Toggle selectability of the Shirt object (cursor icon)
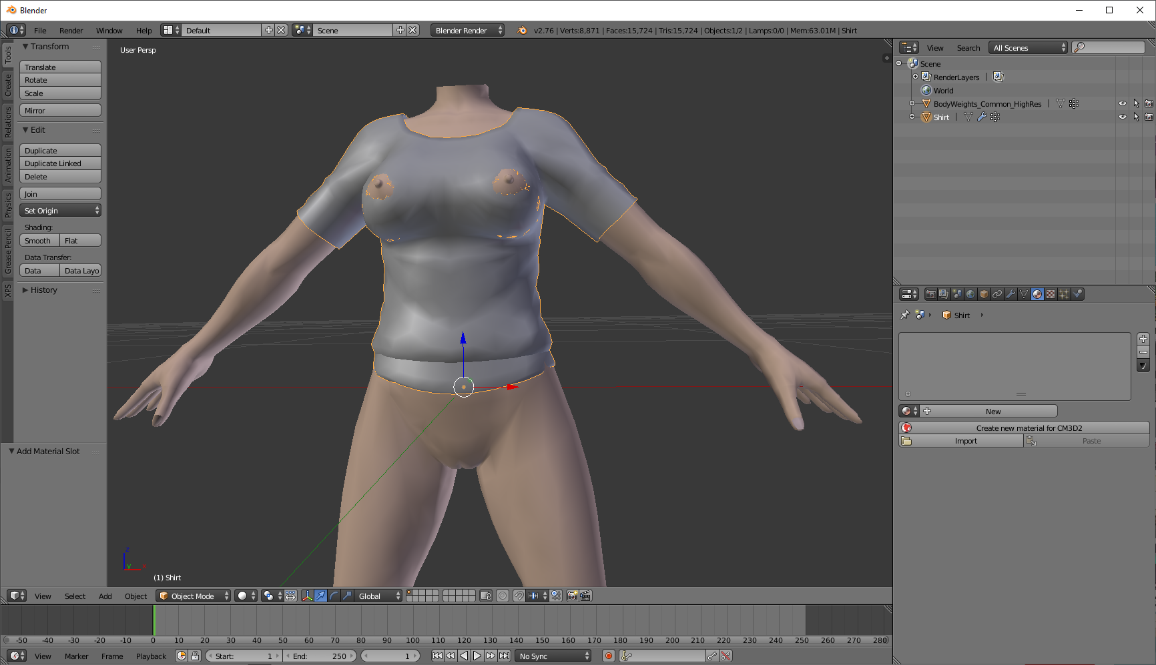This screenshot has height=665, width=1156. tap(1136, 117)
